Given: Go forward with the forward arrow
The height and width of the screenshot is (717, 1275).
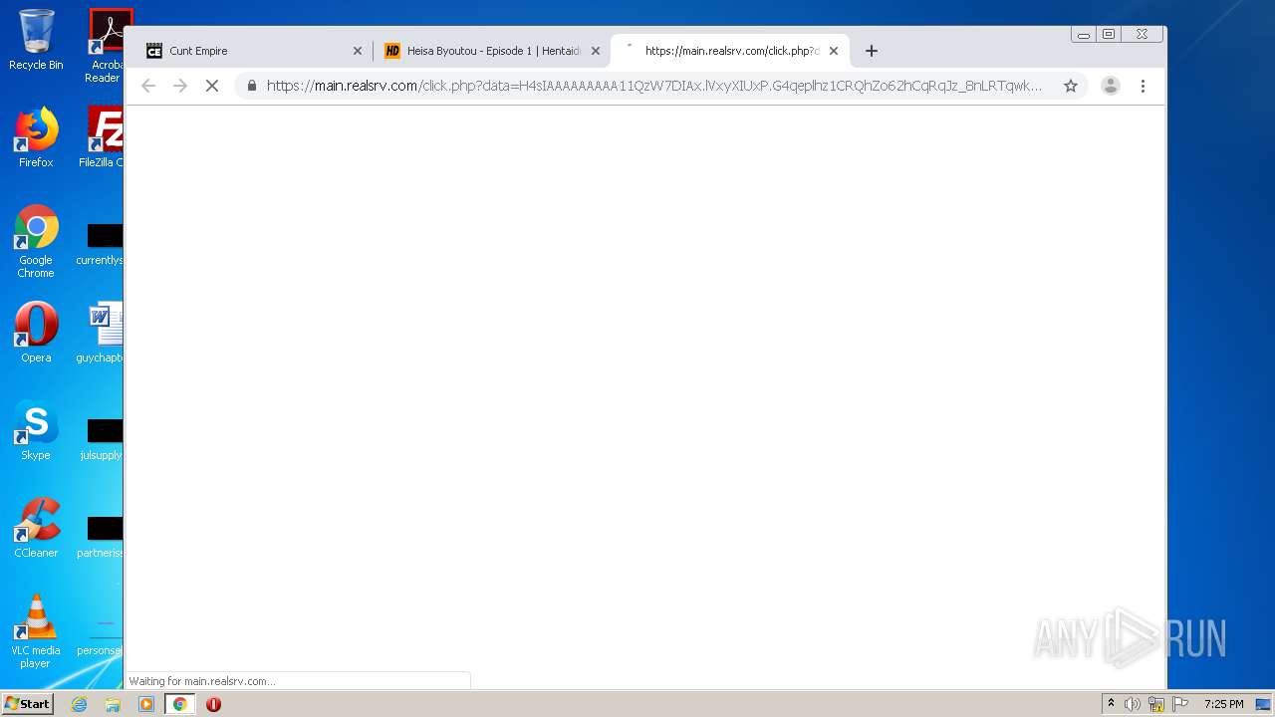Looking at the screenshot, I should [180, 86].
